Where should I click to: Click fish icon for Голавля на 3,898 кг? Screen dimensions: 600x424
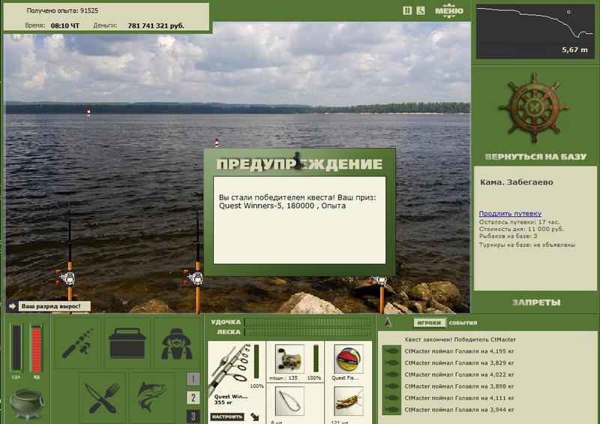point(391,386)
